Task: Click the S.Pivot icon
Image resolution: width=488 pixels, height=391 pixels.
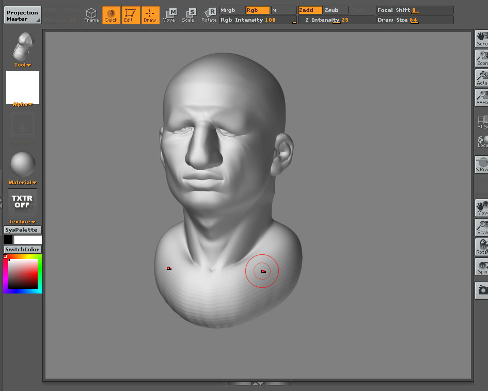Action: [x=482, y=164]
